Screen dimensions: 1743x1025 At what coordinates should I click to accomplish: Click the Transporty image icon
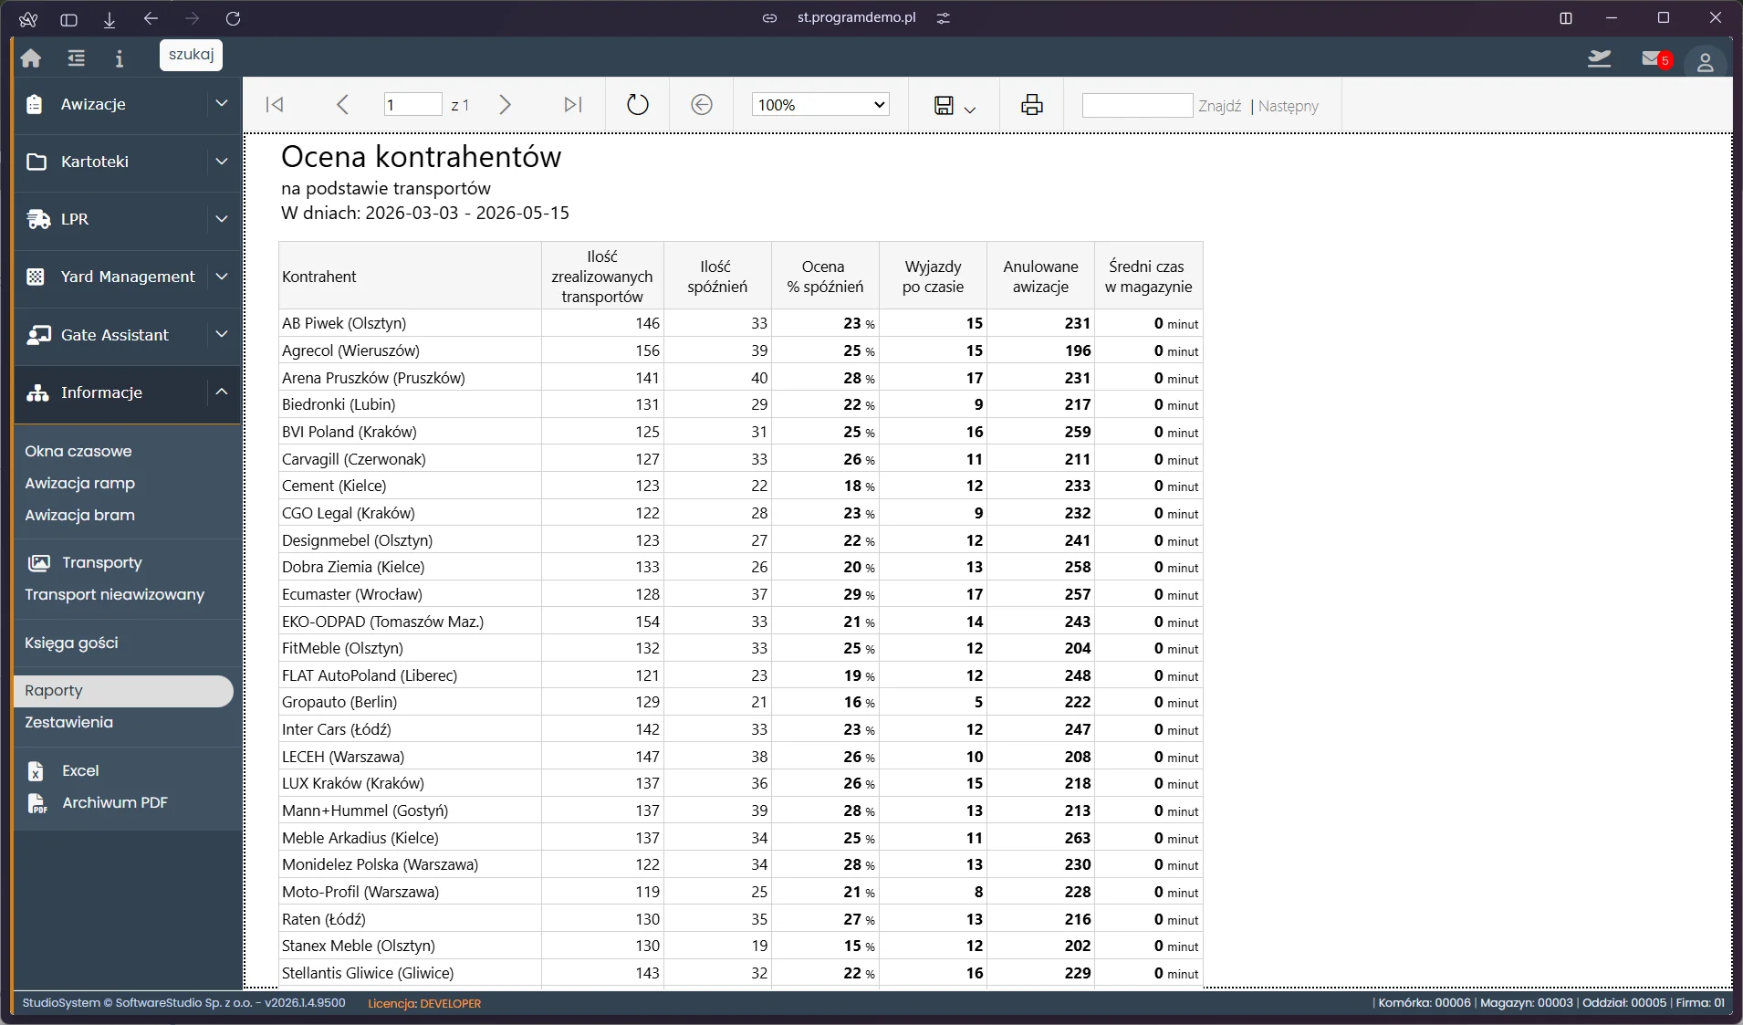[39, 563]
